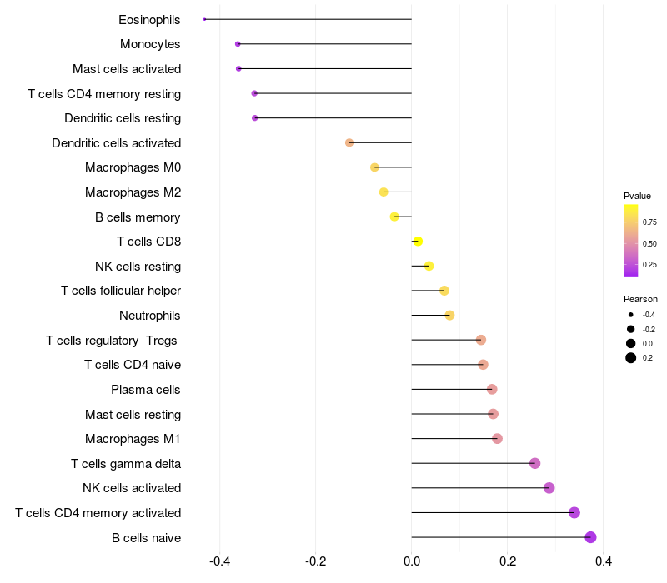Select the T cells regulatory Tregs label
667x583 pixels.
coord(113,340)
